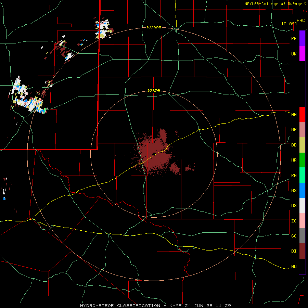Click the RA light-green legend swatch
Viewport: 308px width, 308px height.
(x=302, y=175)
